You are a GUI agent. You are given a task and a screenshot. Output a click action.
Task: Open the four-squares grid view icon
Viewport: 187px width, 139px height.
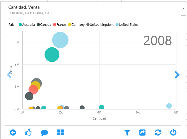click(60, 133)
